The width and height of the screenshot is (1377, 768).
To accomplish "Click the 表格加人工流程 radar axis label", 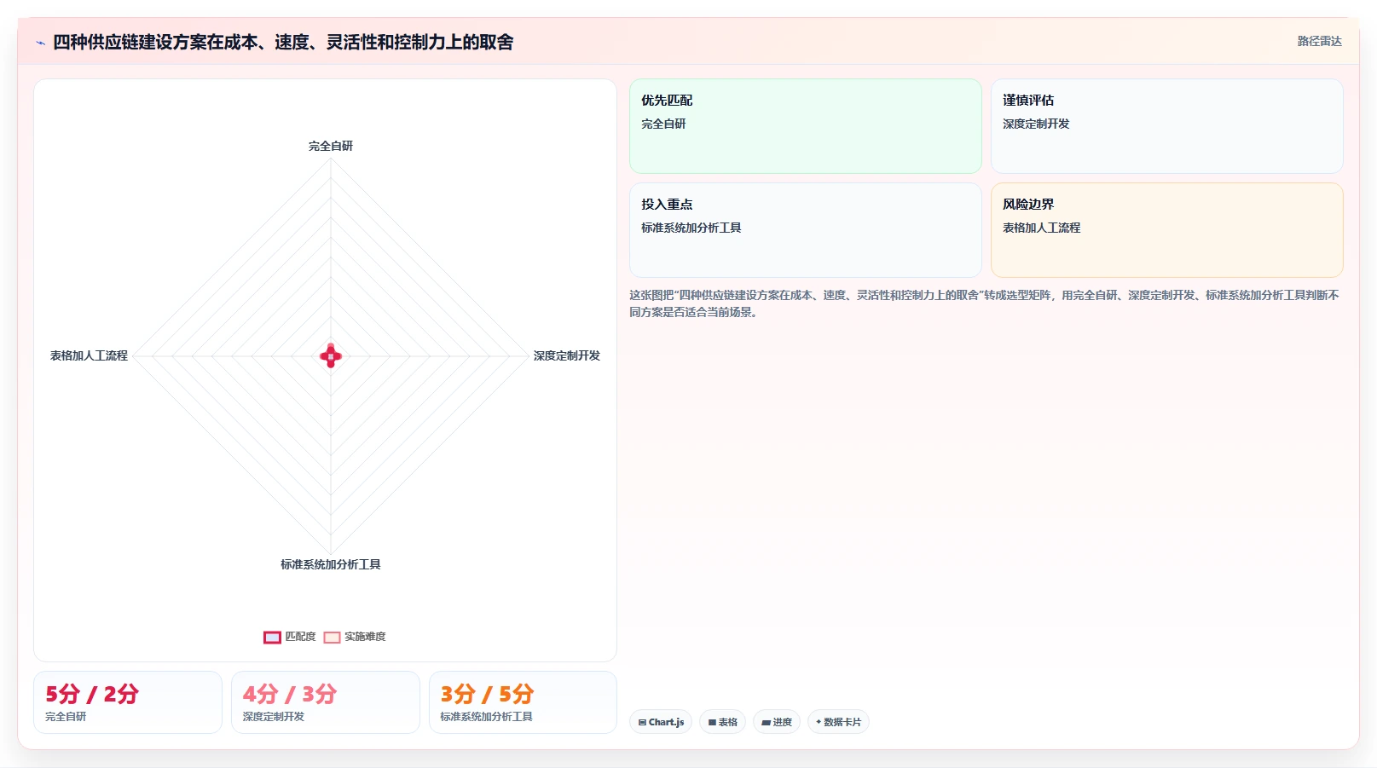I will 89,355.
